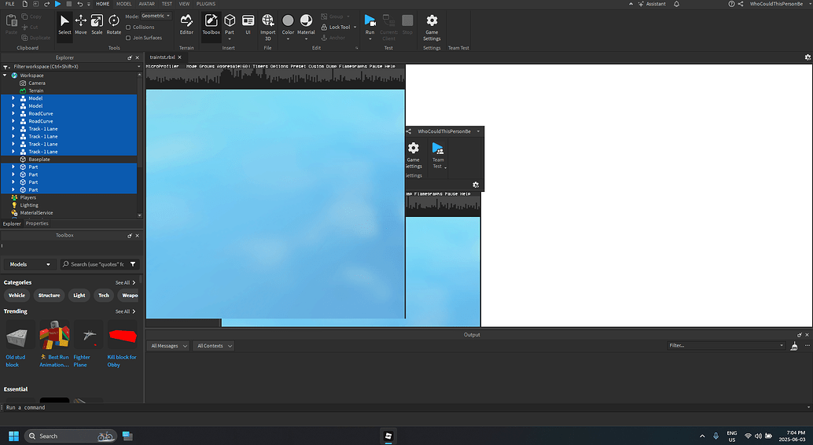The width and height of the screenshot is (813, 445).
Task: Open the Terrain Editor
Action: click(186, 25)
